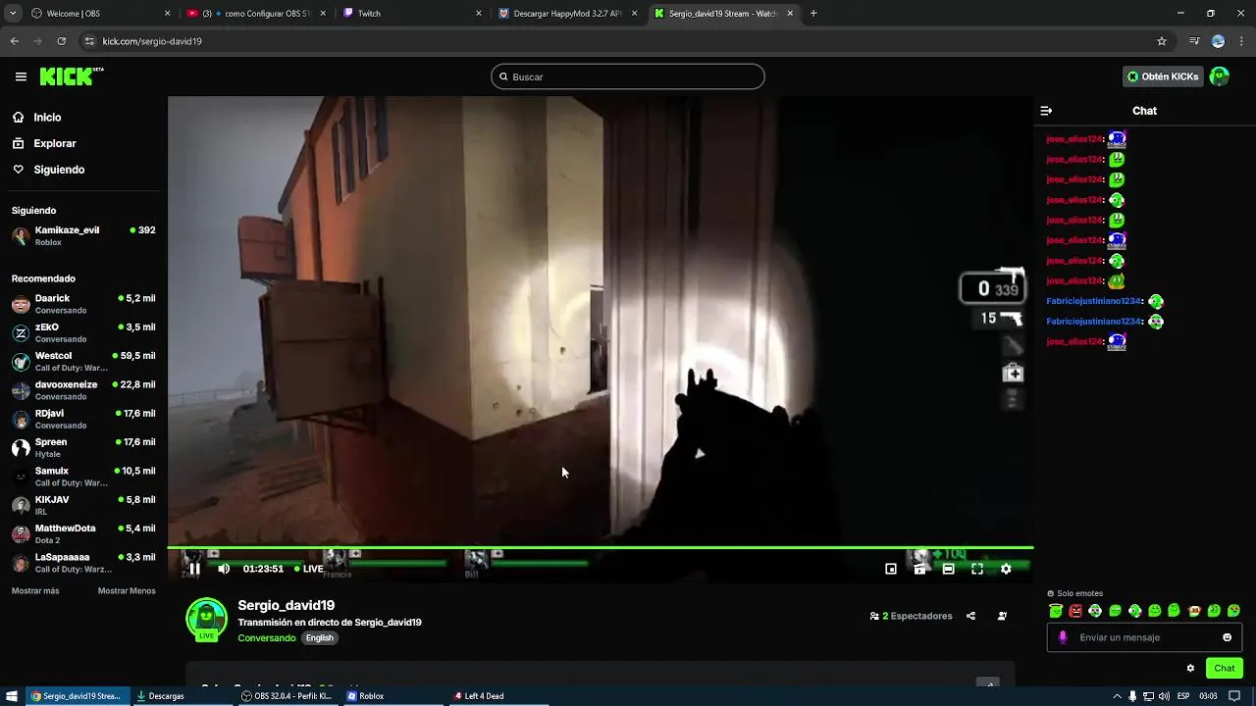The image size is (1256, 706).
Task: Click the user moderation icon beside share
Action: pos(1002,616)
